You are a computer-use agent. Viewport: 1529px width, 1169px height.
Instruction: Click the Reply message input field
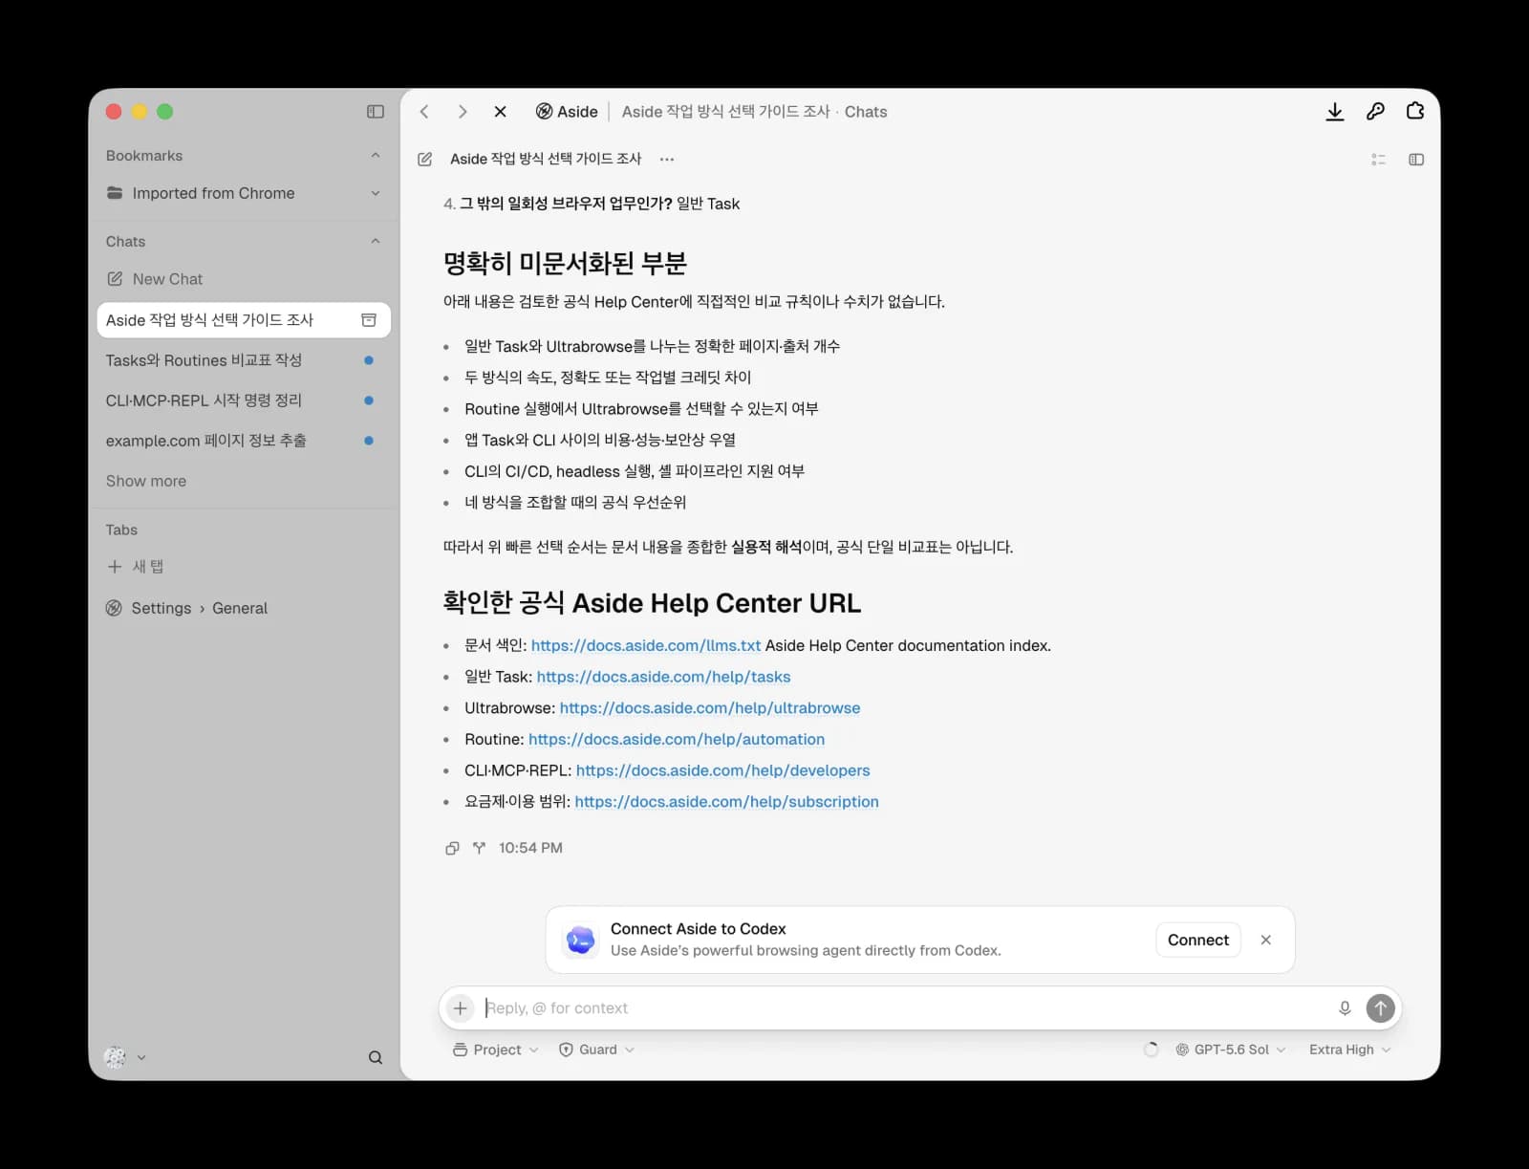906,1008
